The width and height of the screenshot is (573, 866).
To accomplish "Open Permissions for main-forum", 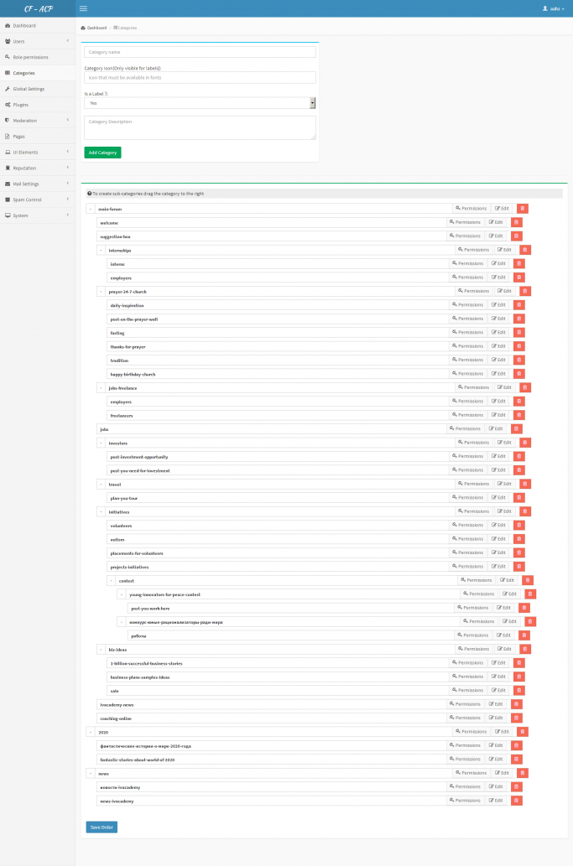I will [471, 208].
